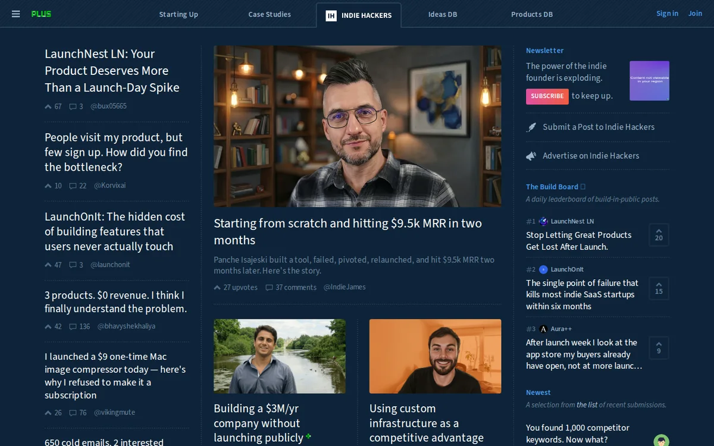Open 'Starting from scratch and hitting $9.5k MRR' headline
Image resolution: width=714 pixels, height=446 pixels.
348,232
